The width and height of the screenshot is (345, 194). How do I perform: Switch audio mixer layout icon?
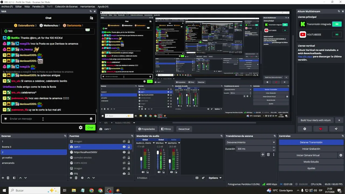tap(197, 178)
